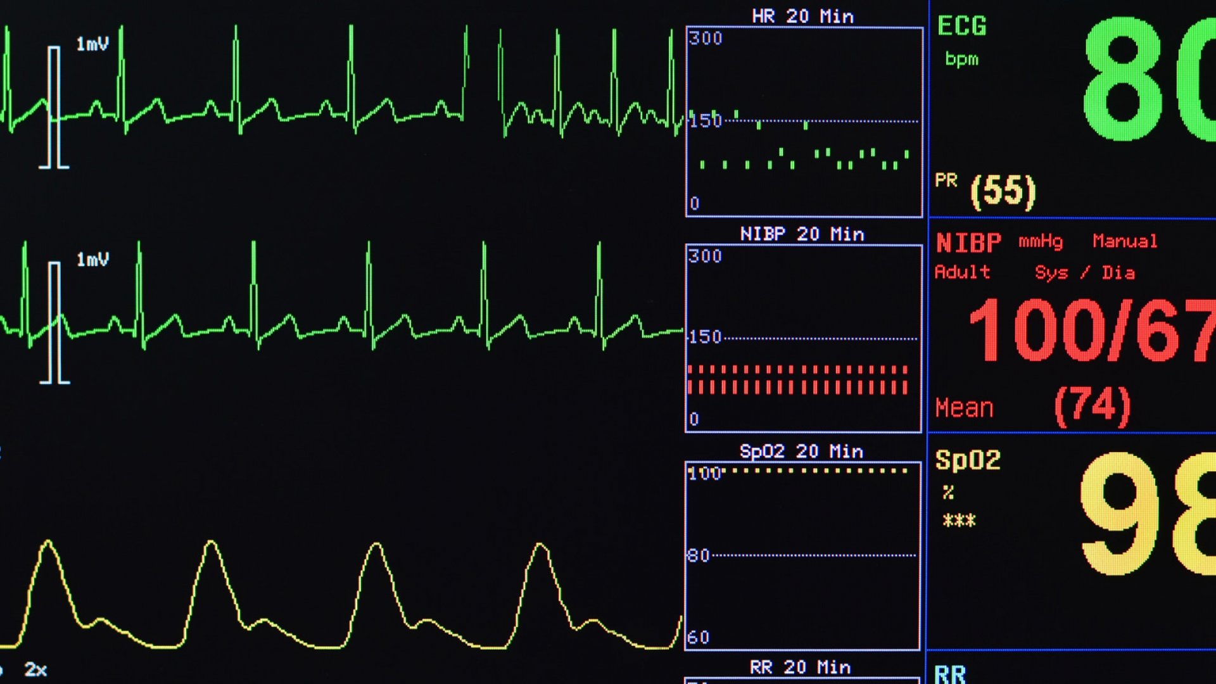This screenshot has height=684, width=1216.
Task: Open the NIBP parameter label
Action: tap(968, 243)
